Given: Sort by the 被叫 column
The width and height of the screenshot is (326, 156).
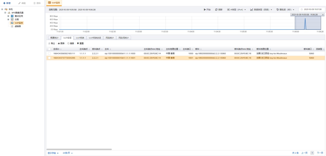Looking at the screenshot, I should [198, 49].
